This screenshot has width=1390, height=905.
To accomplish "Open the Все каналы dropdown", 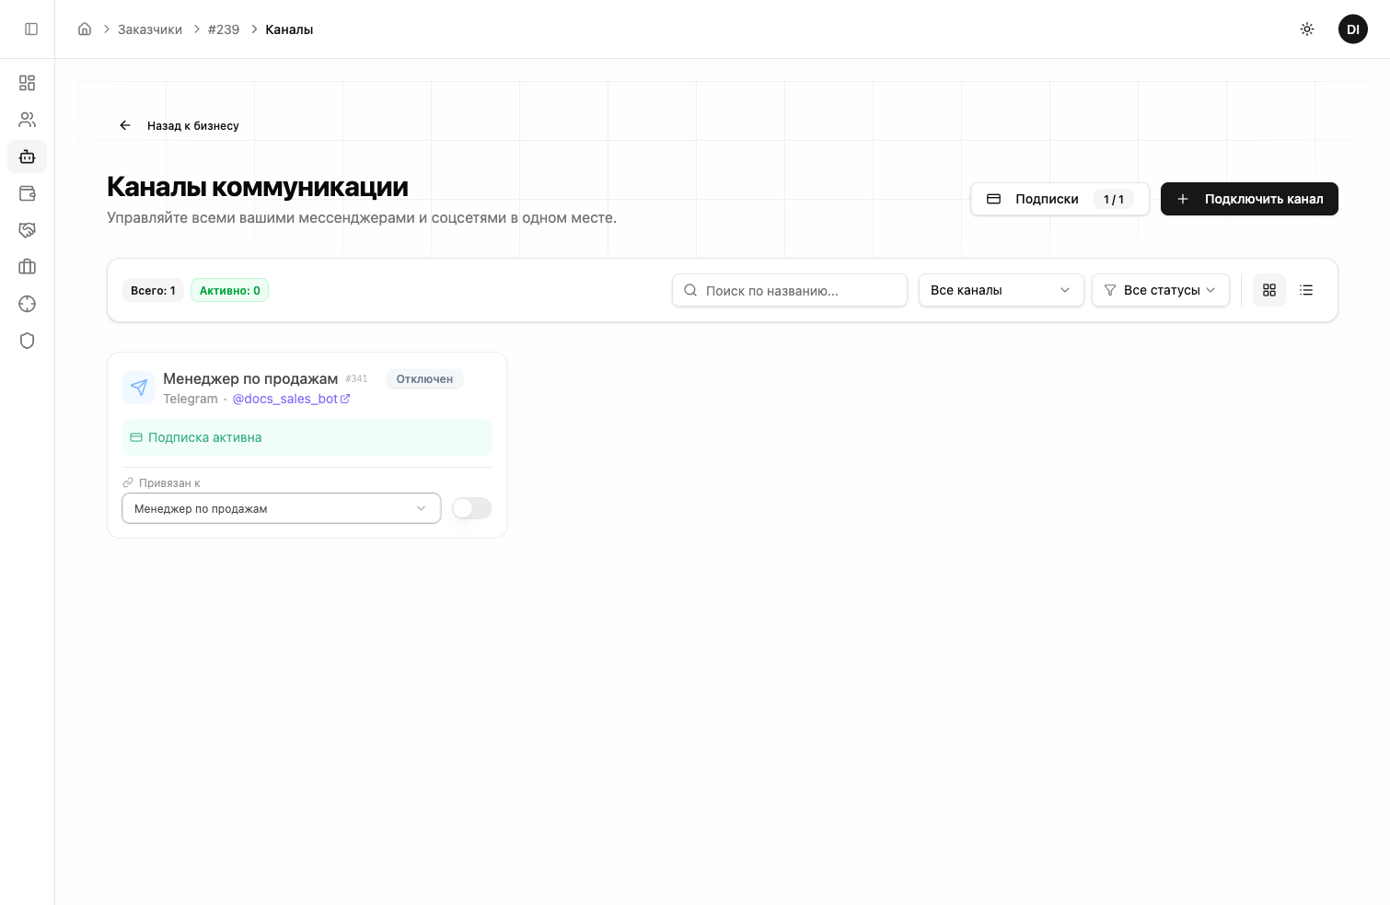I will [1001, 290].
